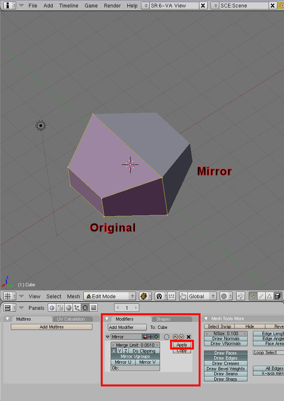This screenshot has height=401, width=284.
Task: Switch to the Shapes tab
Action: [163, 319]
